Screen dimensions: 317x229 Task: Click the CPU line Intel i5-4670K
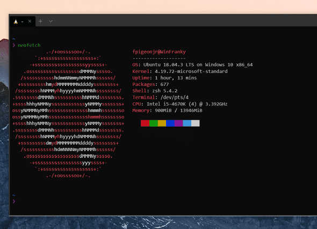click(180, 104)
